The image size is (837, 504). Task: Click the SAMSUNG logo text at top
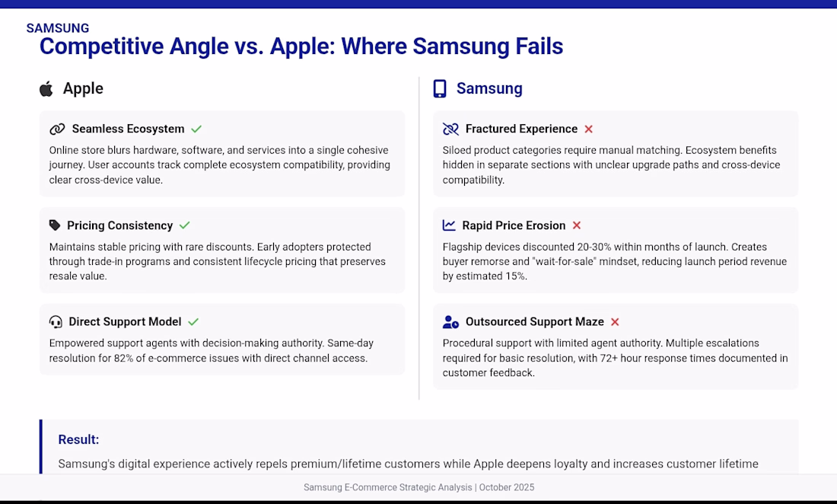point(58,28)
